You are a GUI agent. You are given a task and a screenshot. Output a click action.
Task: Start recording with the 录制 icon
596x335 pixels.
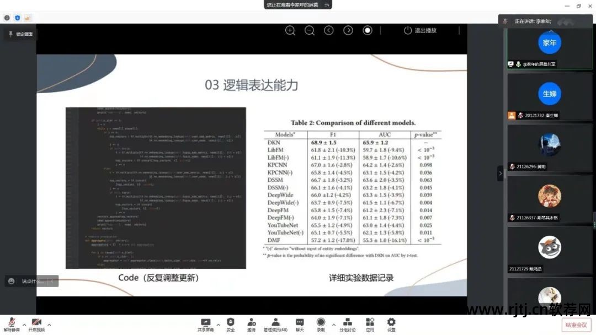(x=320, y=322)
